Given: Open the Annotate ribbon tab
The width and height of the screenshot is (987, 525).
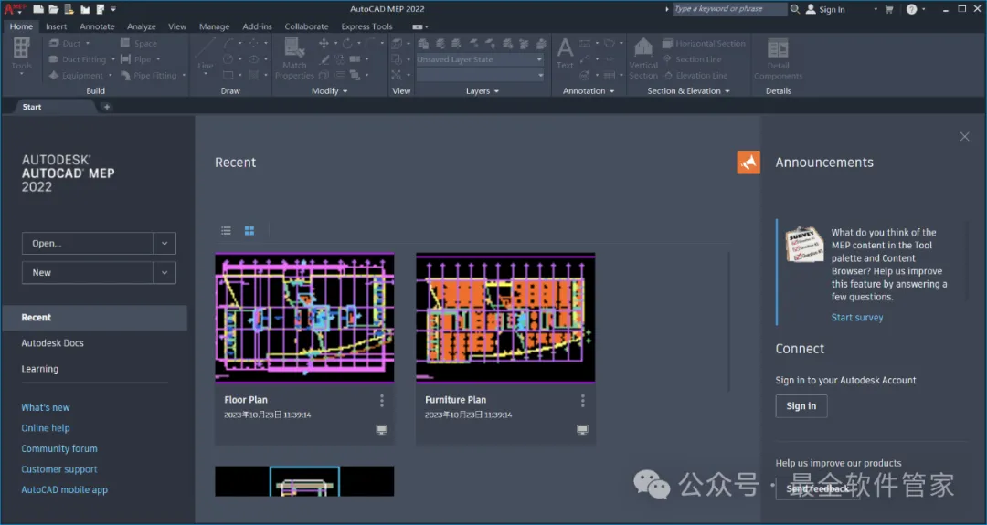Looking at the screenshot, I should 97,26.
